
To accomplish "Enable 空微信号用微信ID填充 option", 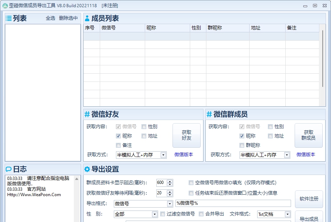I will 191,183.
